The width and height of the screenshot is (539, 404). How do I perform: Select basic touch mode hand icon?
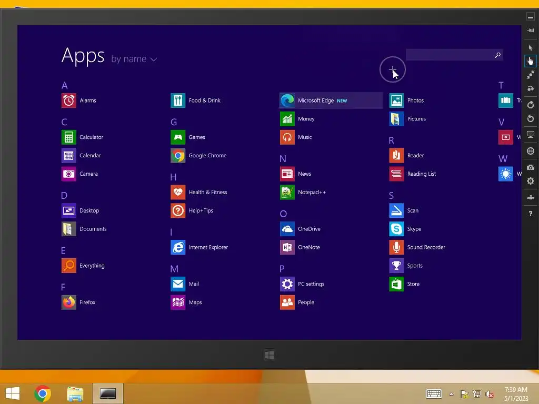pos(531,61)
